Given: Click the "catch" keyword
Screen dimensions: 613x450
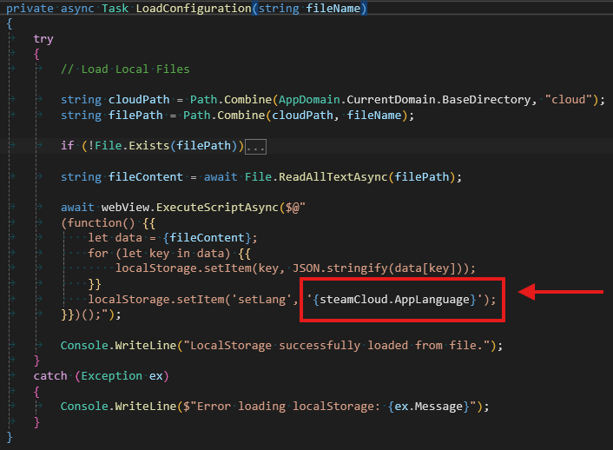Looking at the screenshot, I should [50, 376].
